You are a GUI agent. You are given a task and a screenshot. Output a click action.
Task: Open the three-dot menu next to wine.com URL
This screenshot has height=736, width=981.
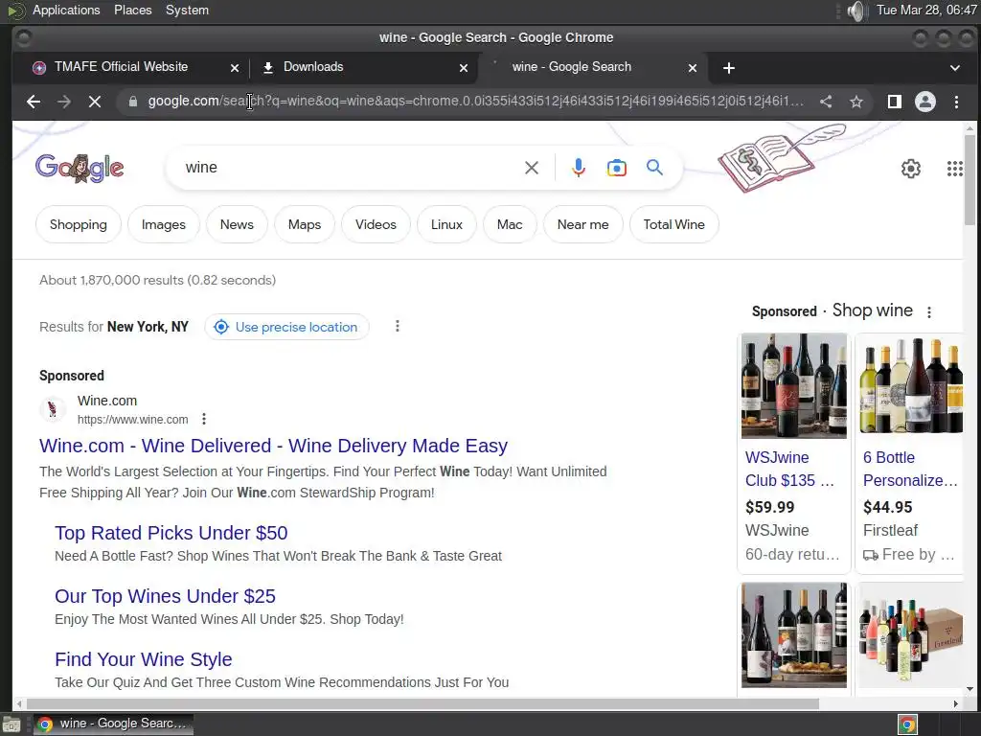click(204, 420)
